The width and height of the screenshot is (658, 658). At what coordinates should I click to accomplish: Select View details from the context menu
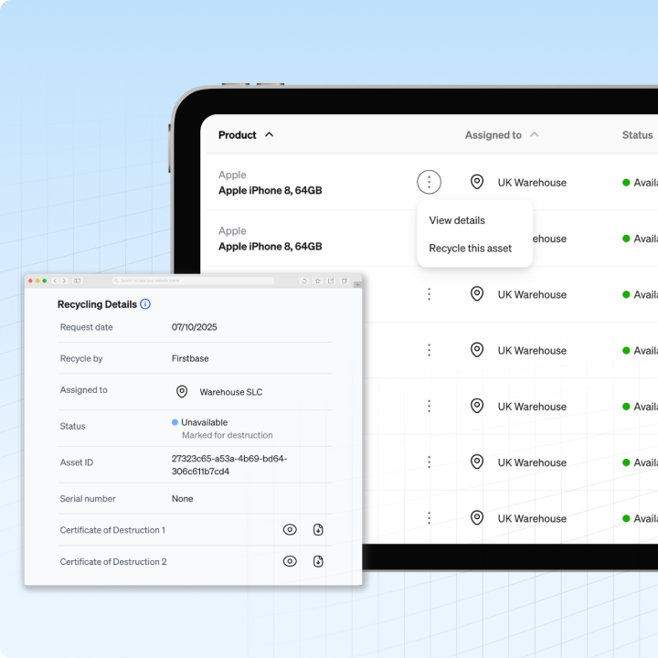coord(457,220)
